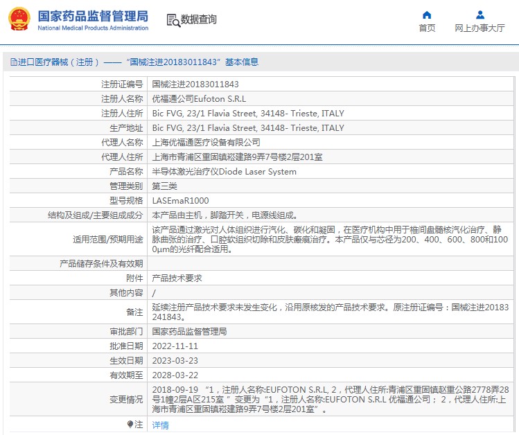This screenshot has width=519, height=435.
Task: Click the 产品技术要求 attachment value
Action: point(177,278)
